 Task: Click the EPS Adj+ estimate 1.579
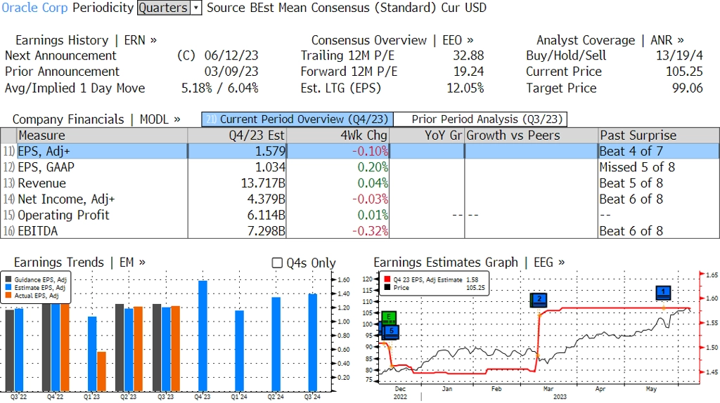click(x=270, y=151)
